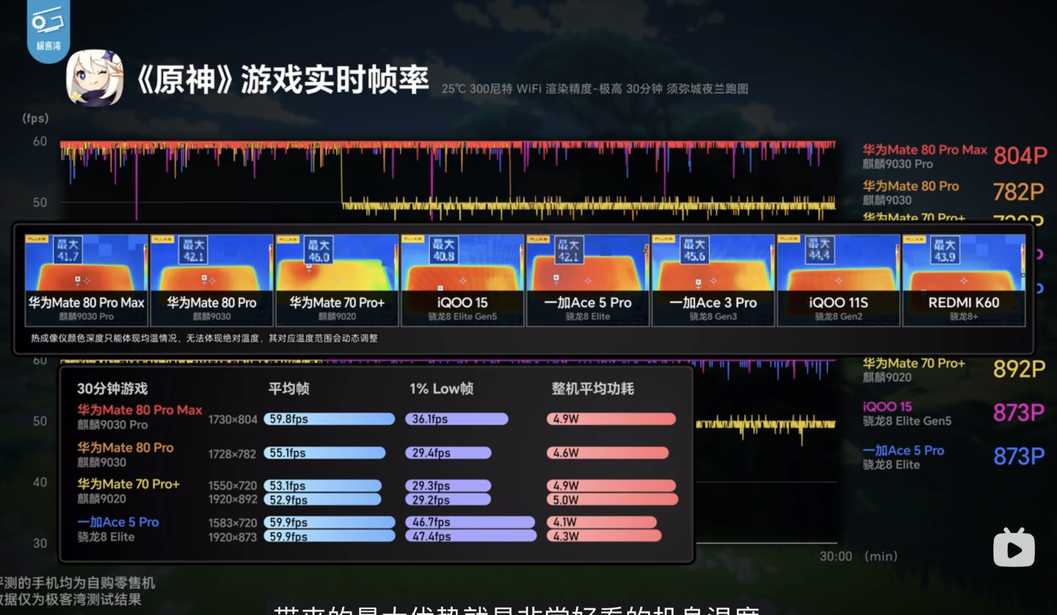1057x615 pixels.
Task: Click the 59.8fps average frame bar
Action: (x=330, y=419)
